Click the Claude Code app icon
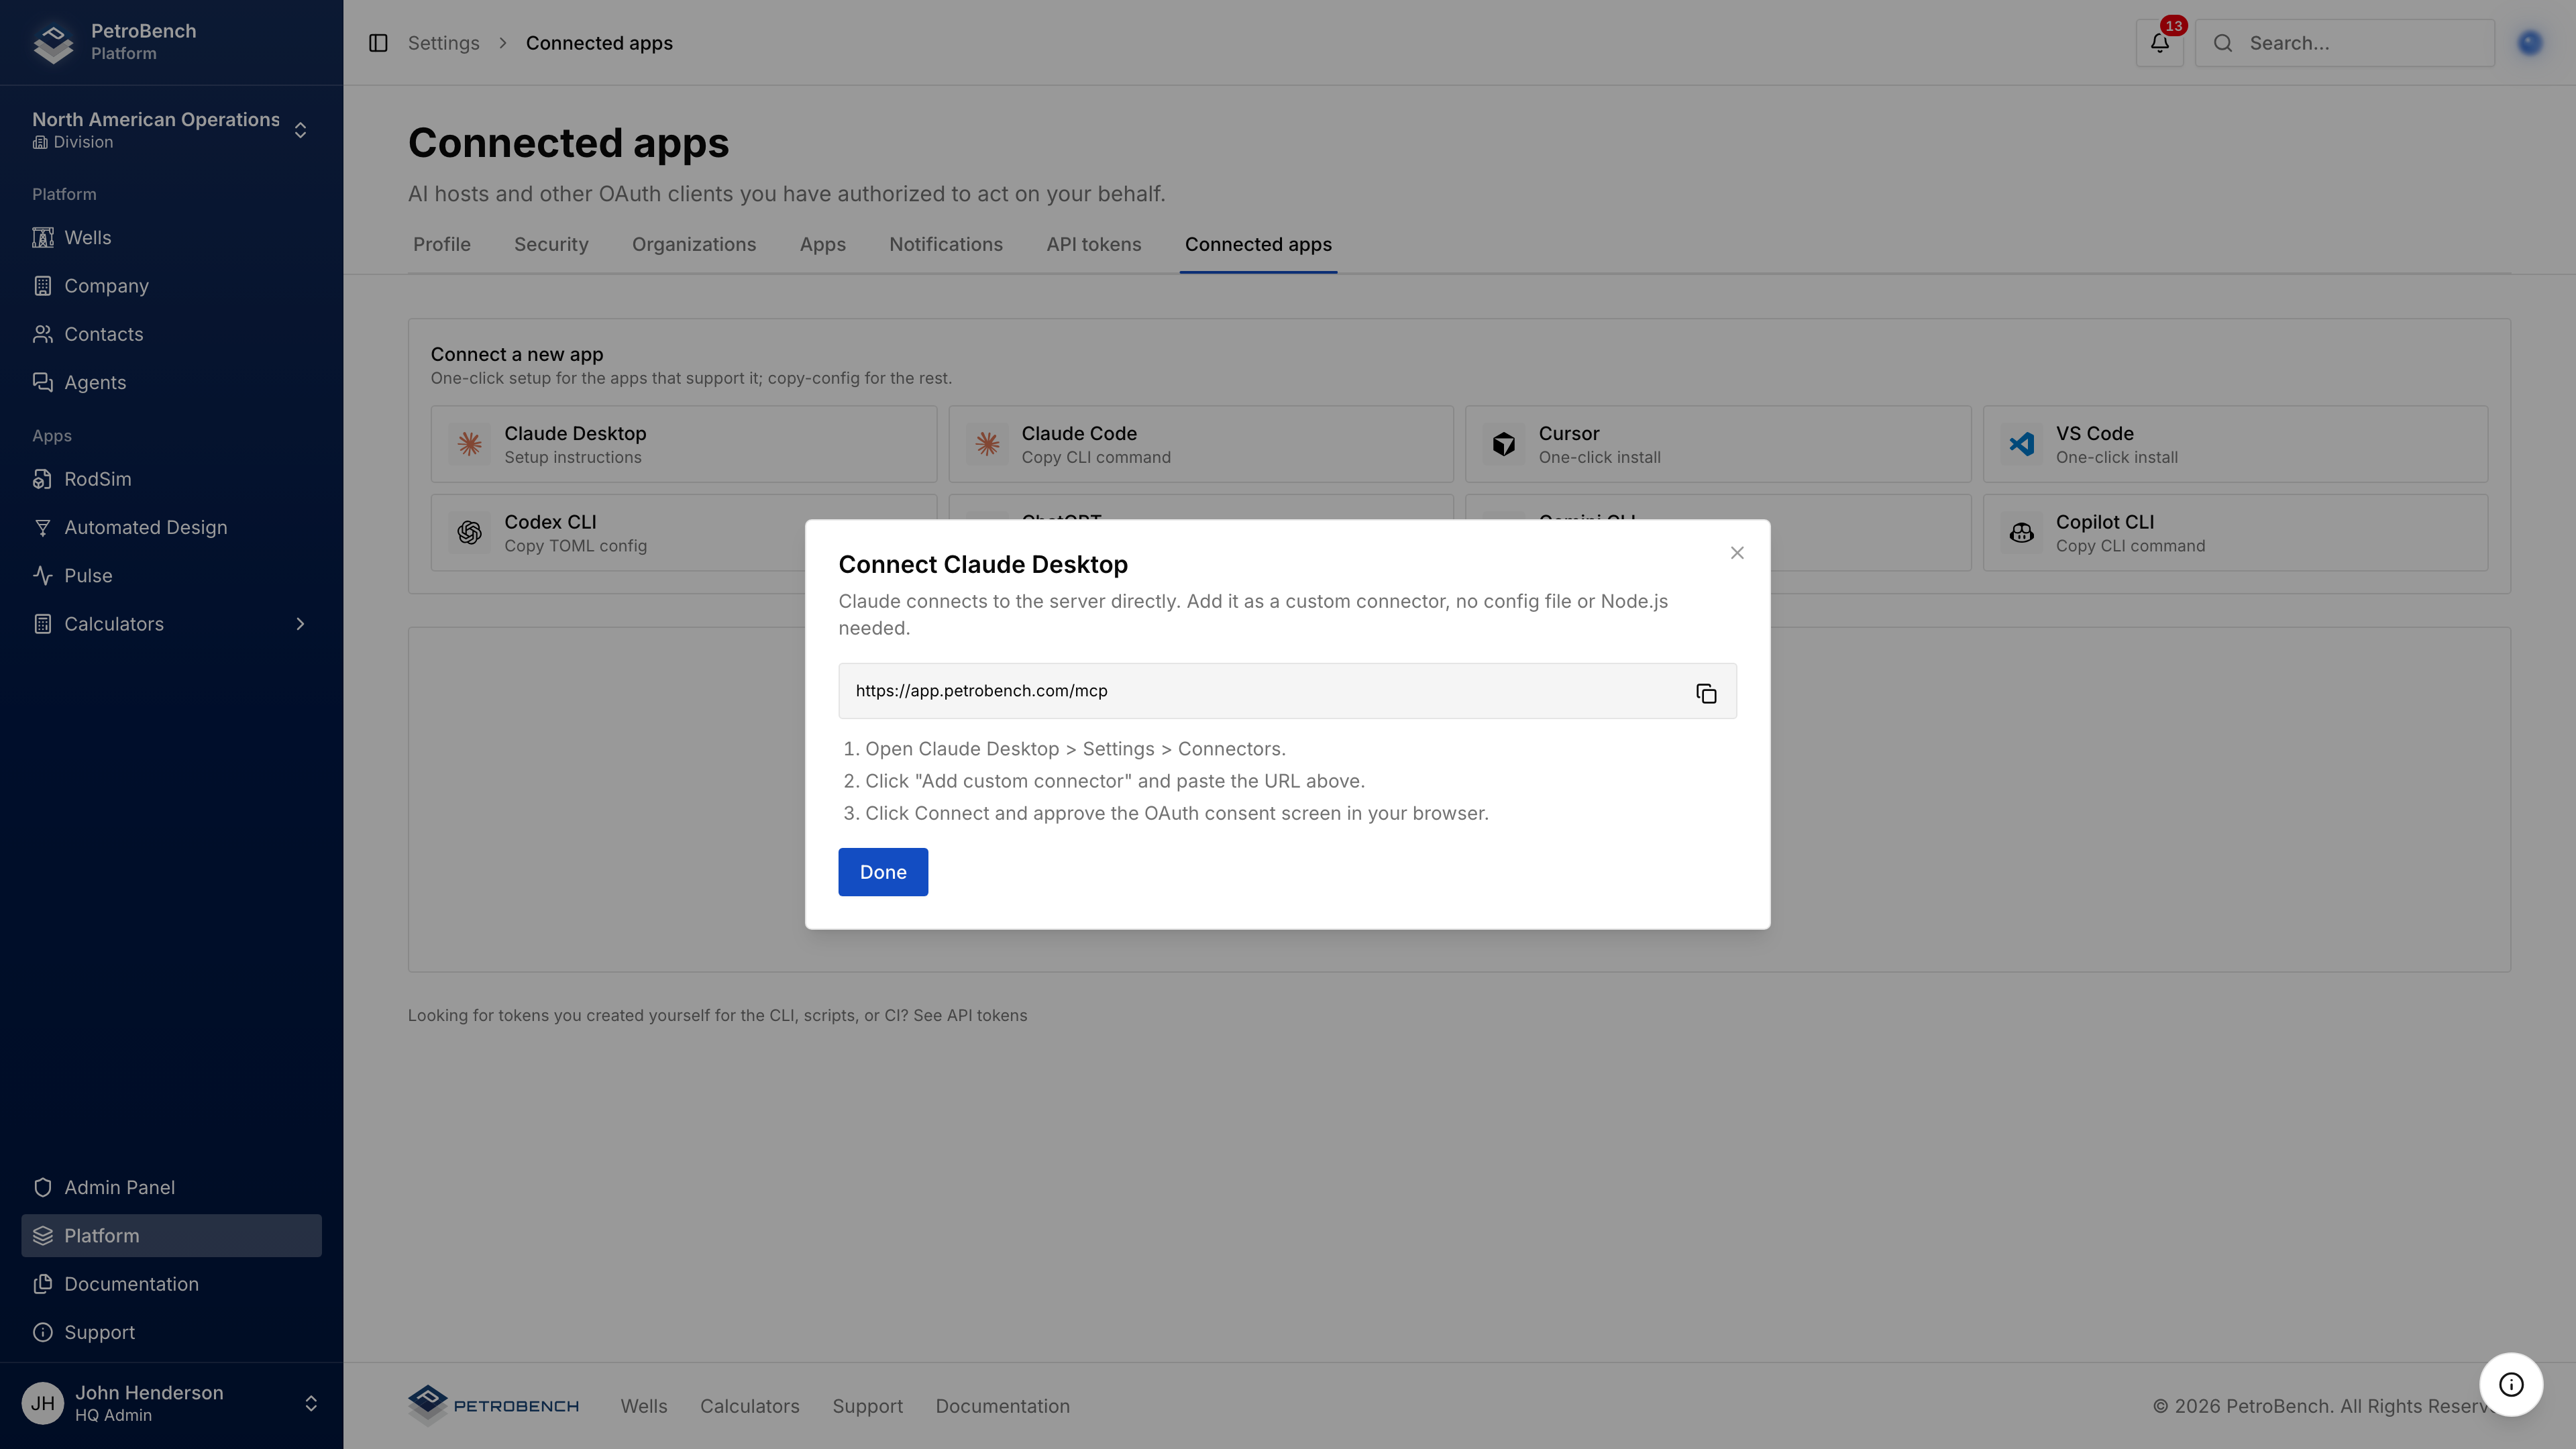 pyautogui.click(x=987, y=444)
